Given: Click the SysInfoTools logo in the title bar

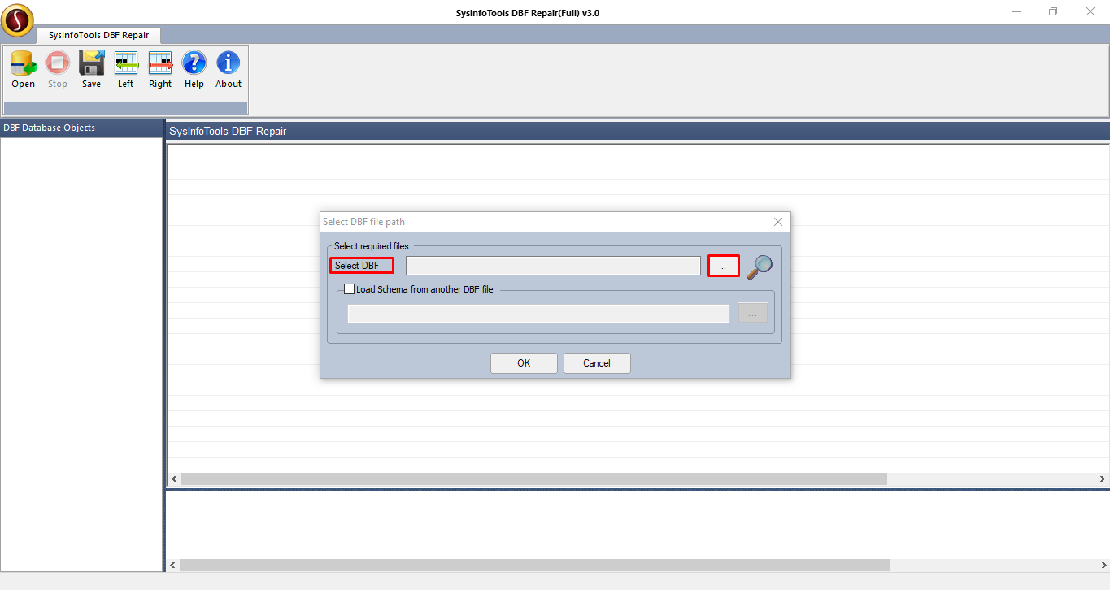Looking at the screenshot, I should click(17, 20).
